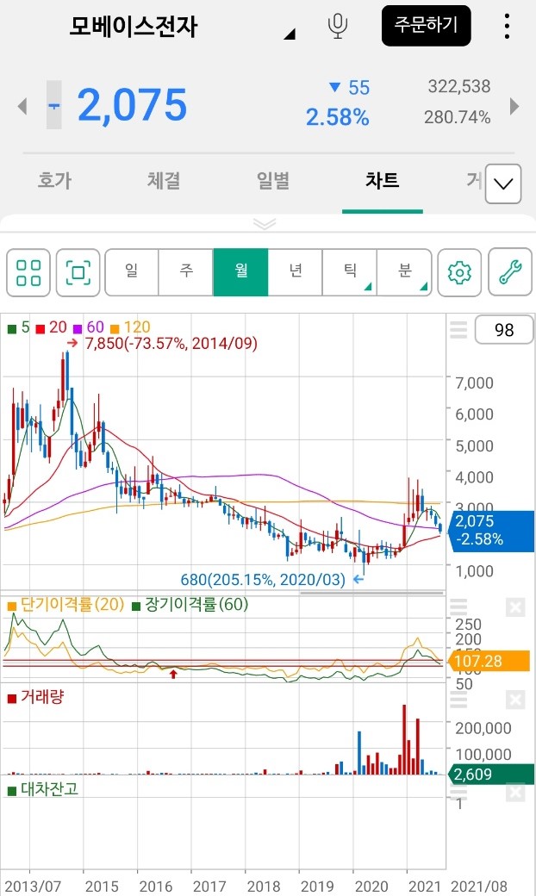The height and width of the screenshot is (896, 536).
Task: Edit the candle count field 98
Action: (504, 330)
